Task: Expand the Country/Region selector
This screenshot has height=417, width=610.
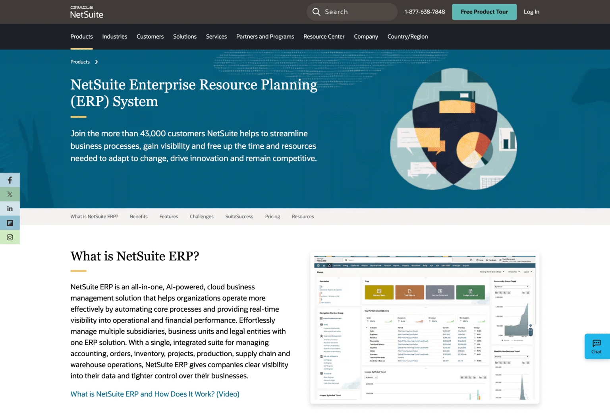Action: coord(408,37)
